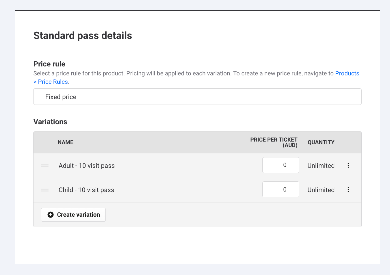Select the Adult pass Unlimited quantity
This screenshot has height=275, width=390.
[x=321, y=166]
